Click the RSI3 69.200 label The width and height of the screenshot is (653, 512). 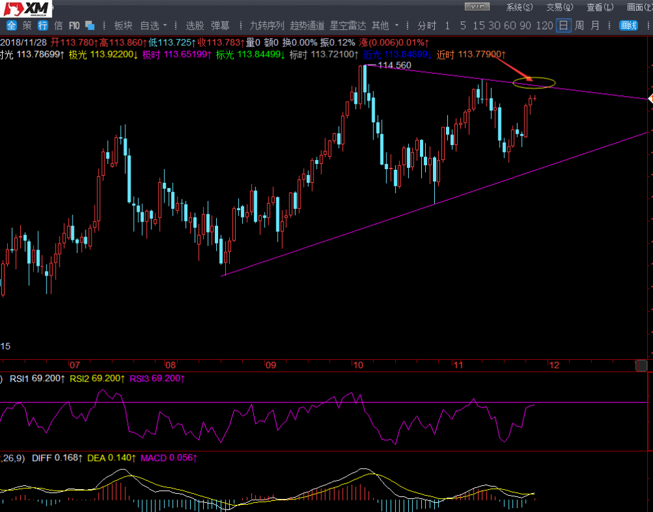(157, 379)
